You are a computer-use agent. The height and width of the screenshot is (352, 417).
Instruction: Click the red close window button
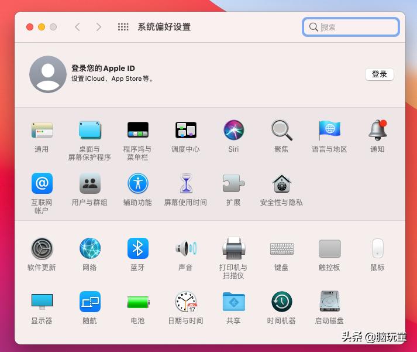tap(30, 27)
